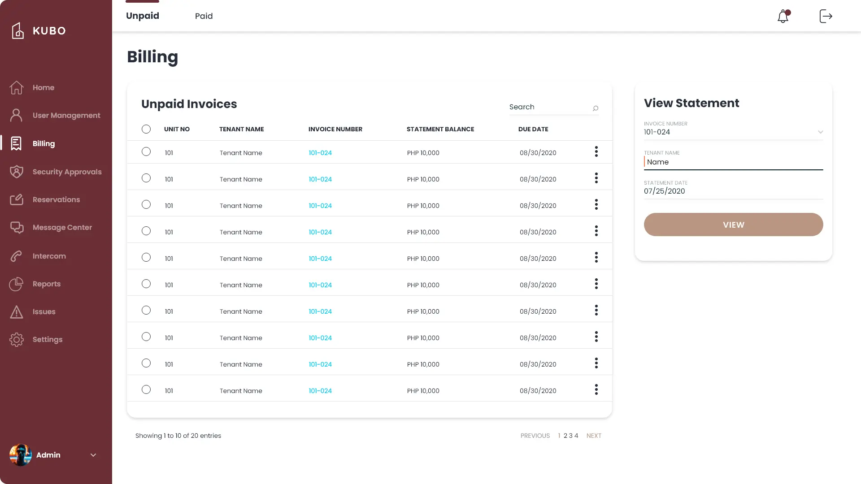The height and width of the screenshot is (484, 861).
Task: Expand the Admin profile chevron
Action: point(93,455)
